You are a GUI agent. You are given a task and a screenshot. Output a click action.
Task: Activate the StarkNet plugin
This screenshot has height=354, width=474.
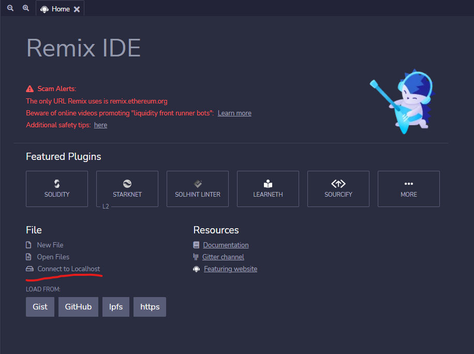coord(127,189)
